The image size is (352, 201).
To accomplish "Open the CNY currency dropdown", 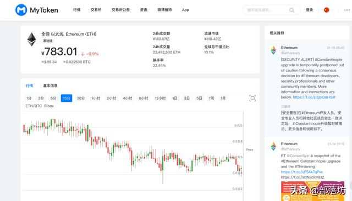I will pos(347,10).
